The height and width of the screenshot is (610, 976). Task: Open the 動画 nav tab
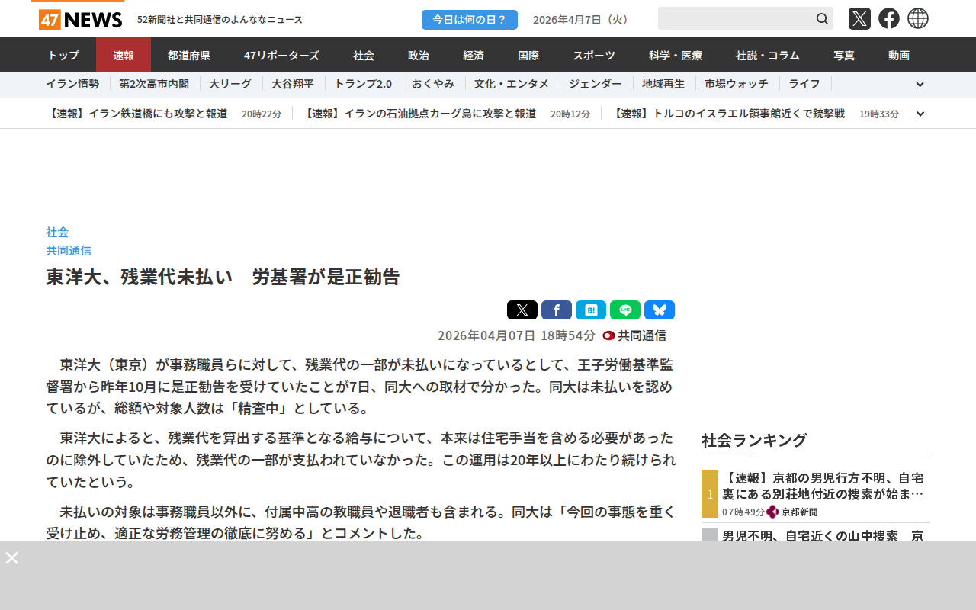point(899,55)
